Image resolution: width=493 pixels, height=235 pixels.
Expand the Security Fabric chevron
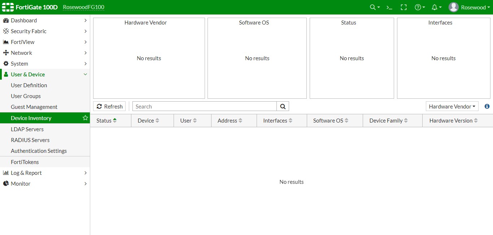click(86, 31)
